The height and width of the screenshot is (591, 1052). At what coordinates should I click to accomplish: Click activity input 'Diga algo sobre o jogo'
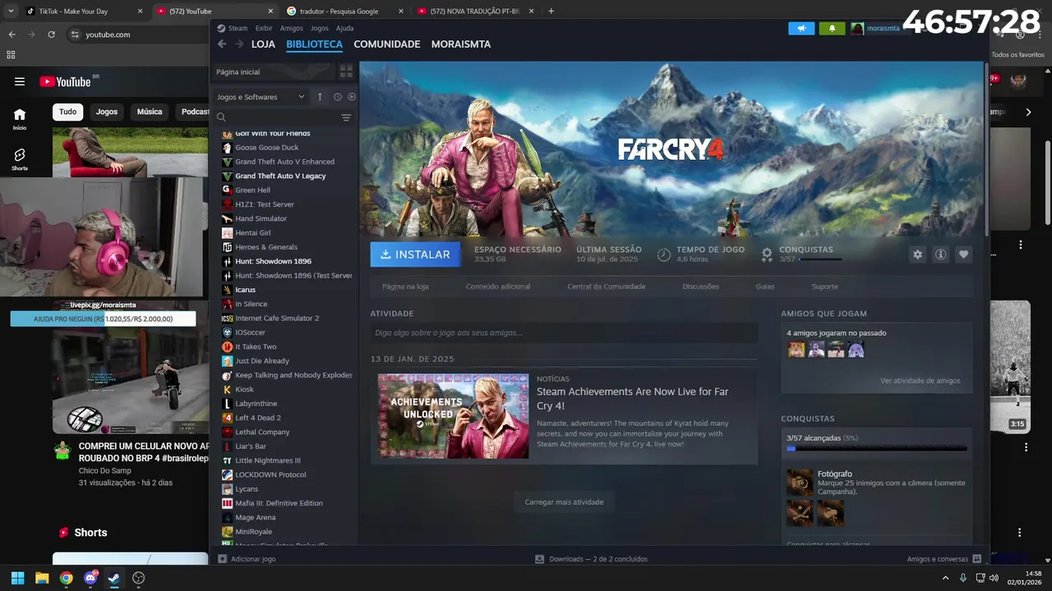coord(564,332)
